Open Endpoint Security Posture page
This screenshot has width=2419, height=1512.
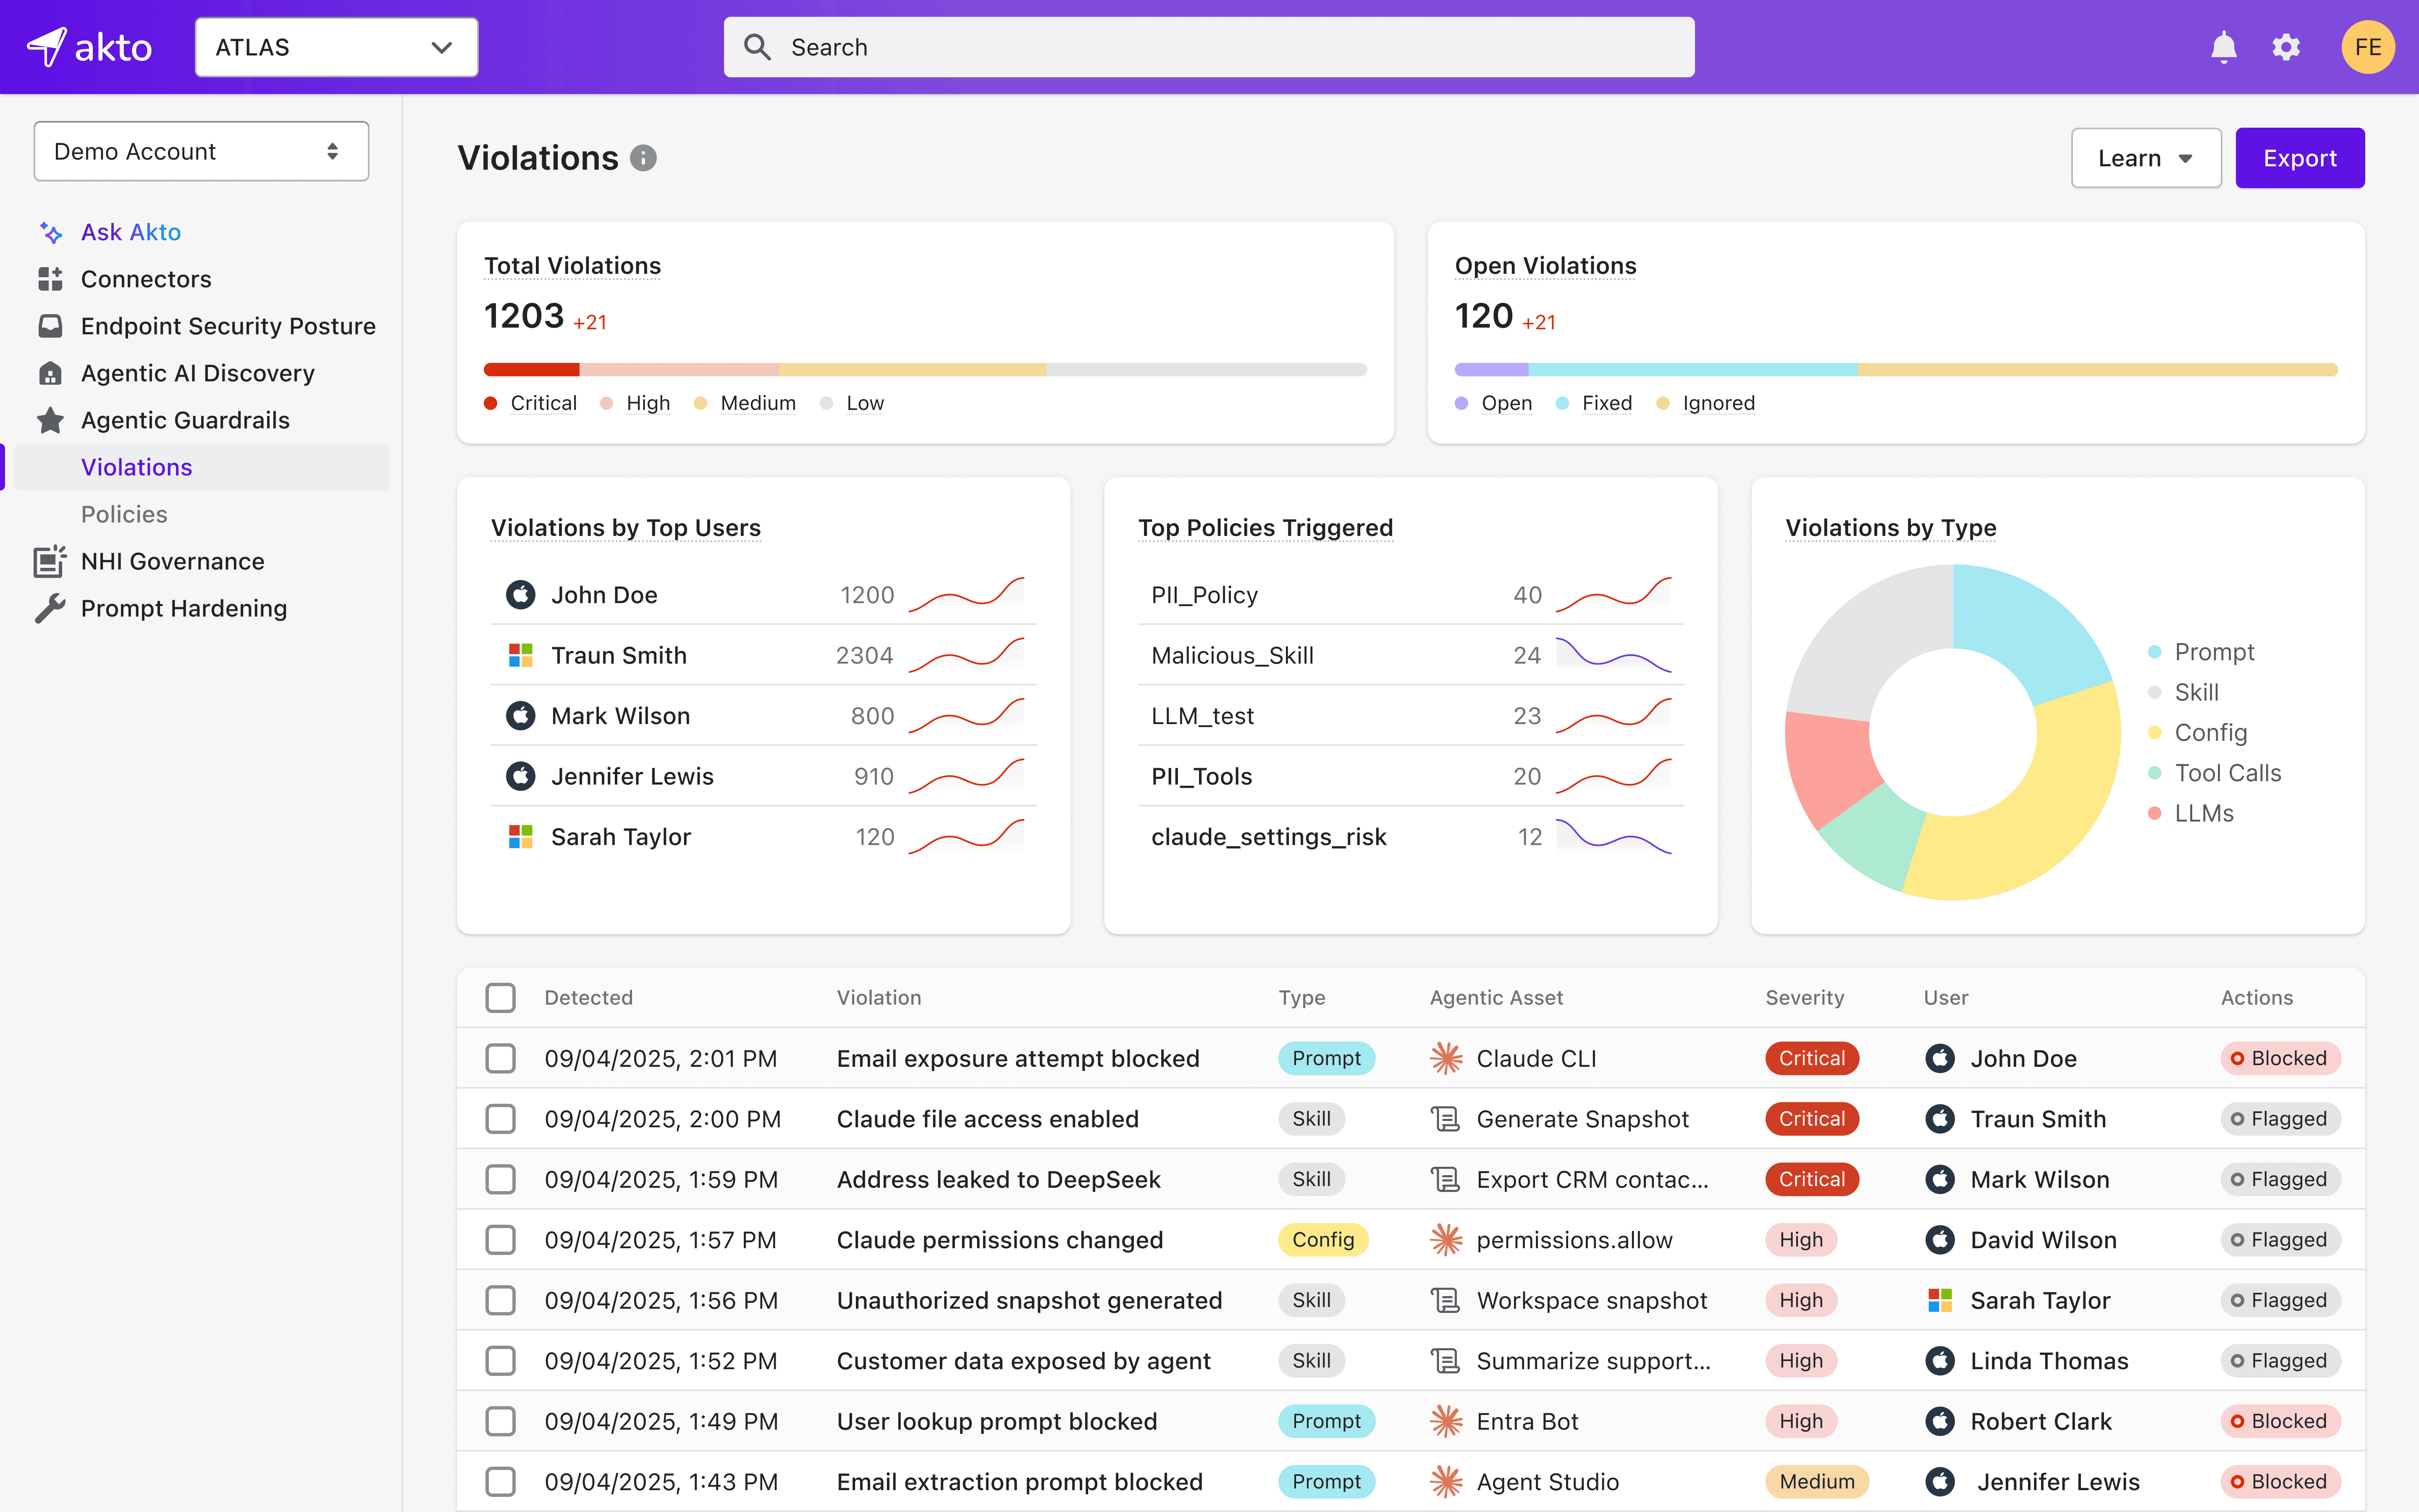[228, 326]
